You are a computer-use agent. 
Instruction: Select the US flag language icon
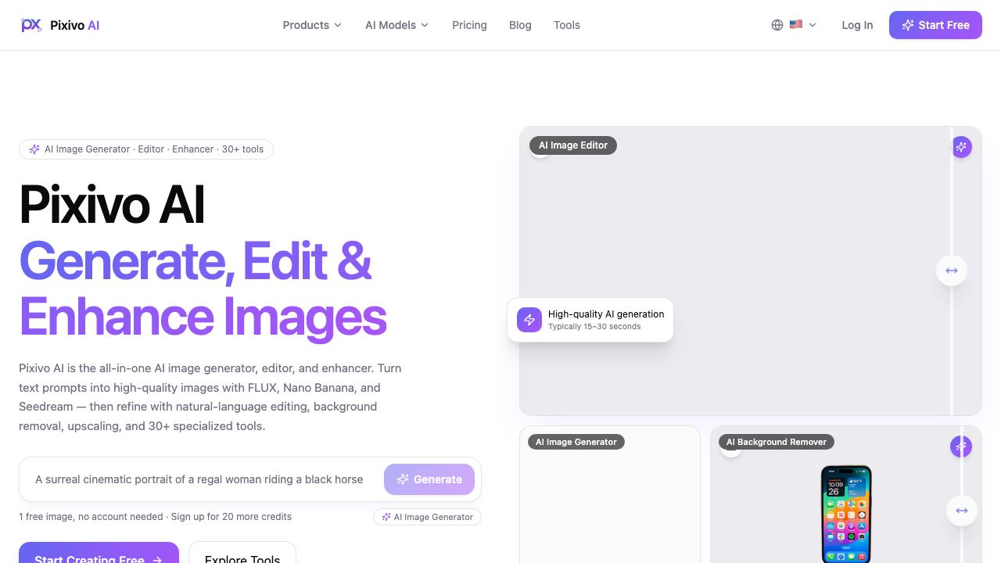click(796, 24)
